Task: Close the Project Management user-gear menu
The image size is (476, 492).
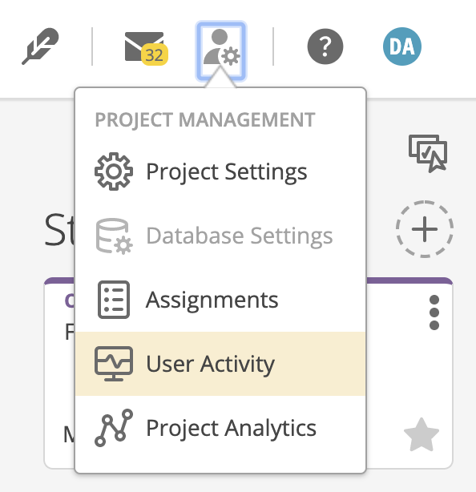Action: point(221,51)
